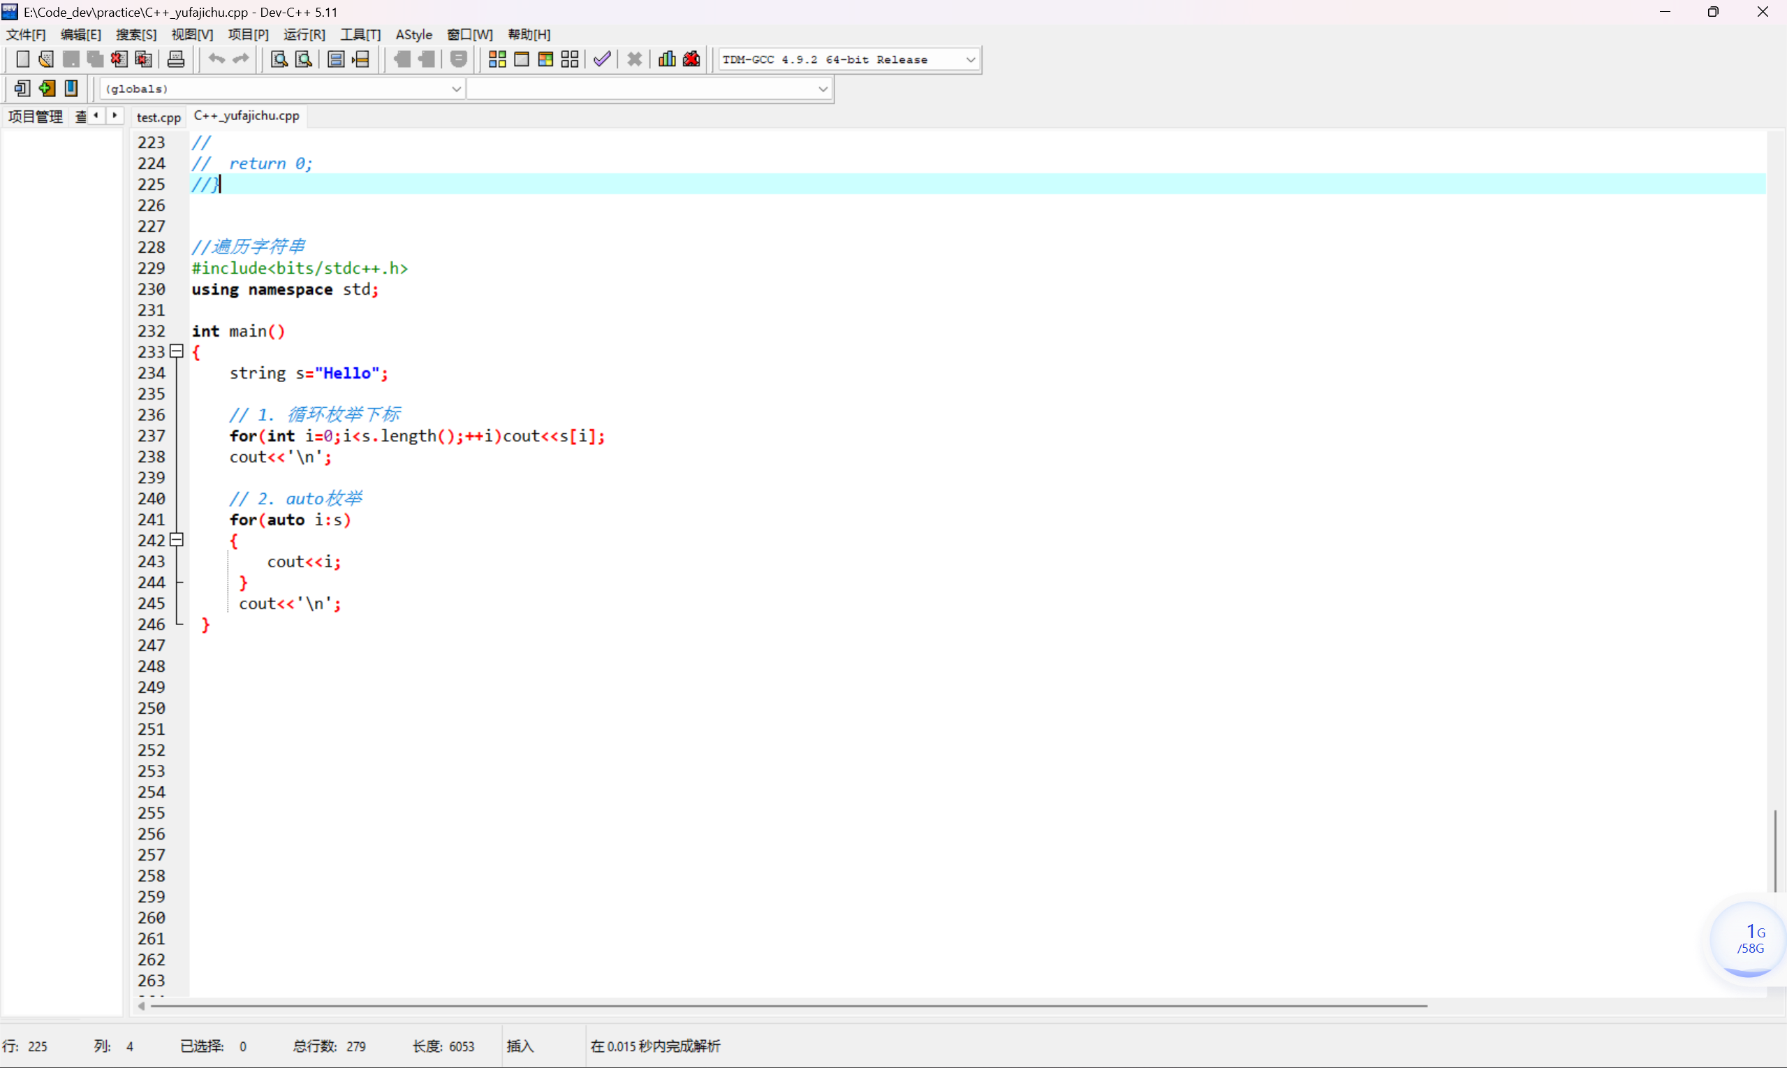
Task: Click the Find magnifier icon
Action: [x=279, y=59]
